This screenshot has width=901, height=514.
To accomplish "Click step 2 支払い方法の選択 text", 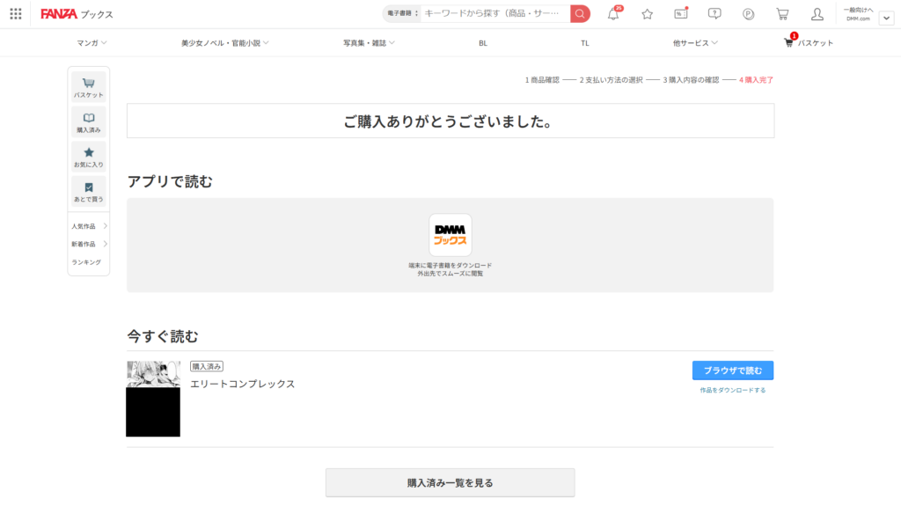I will click(x=611, y=80).
